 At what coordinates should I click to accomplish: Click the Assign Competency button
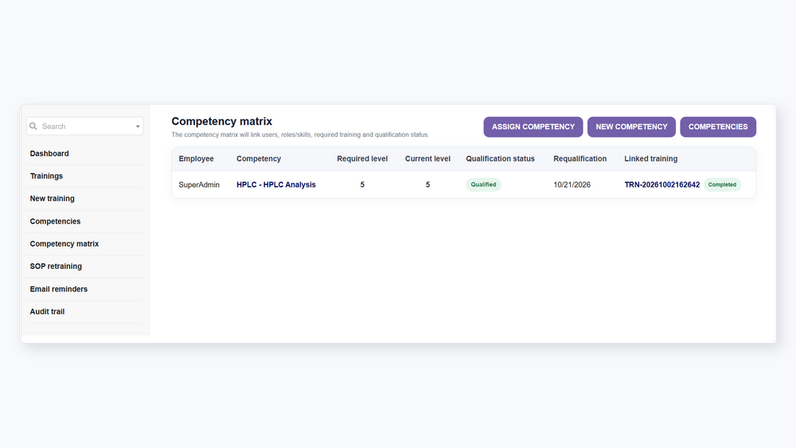(533, 127)
